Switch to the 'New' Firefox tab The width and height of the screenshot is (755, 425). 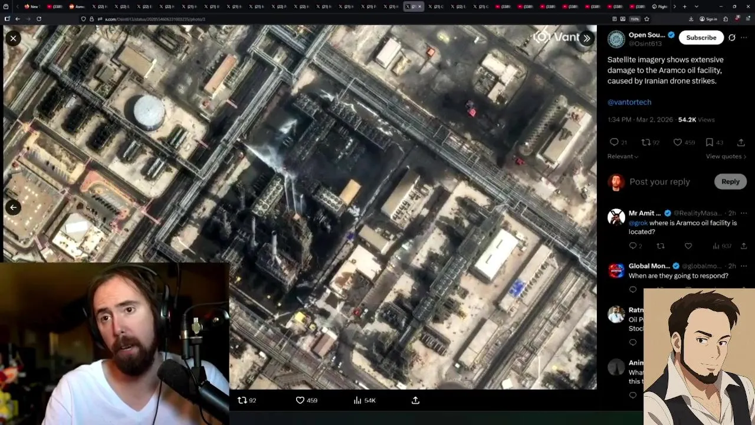pos(32,6)
